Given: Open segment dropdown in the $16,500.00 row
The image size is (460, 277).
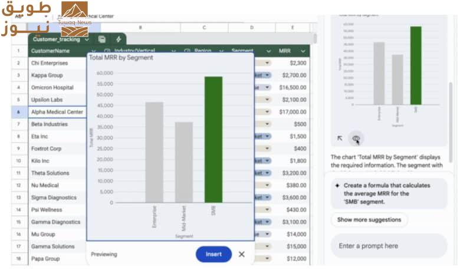Looking at the screenshot, I should click(x=267, y=87).
